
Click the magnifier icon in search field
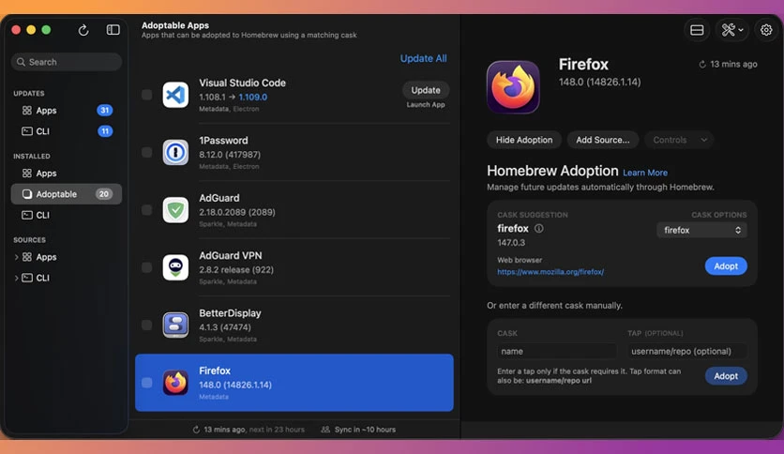click(21, 62)
